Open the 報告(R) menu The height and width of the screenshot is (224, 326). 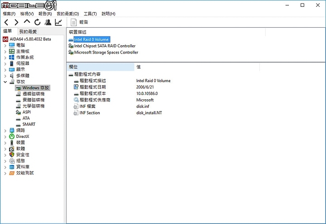coord(45,14)
